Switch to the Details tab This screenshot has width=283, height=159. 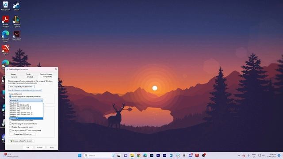tap(28, 74)
